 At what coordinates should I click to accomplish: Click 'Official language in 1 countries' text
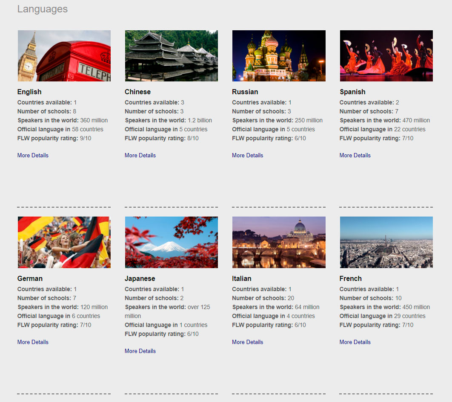(x=166, y=325)
